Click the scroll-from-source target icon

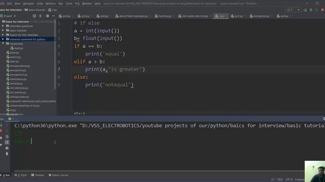pyautogui.click(x=35, y=16)
